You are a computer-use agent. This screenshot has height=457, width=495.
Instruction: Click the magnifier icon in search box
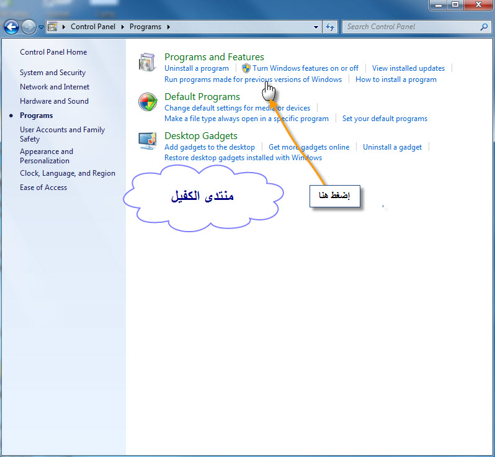[x=484, y=27]
